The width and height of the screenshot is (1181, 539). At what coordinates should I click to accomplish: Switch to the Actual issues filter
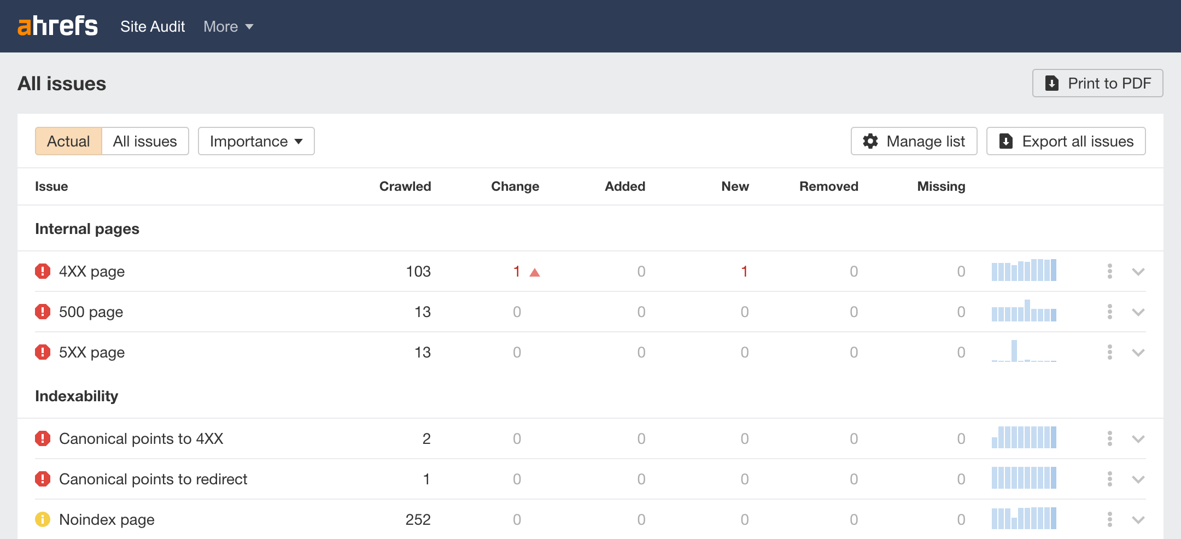(68, 141)
